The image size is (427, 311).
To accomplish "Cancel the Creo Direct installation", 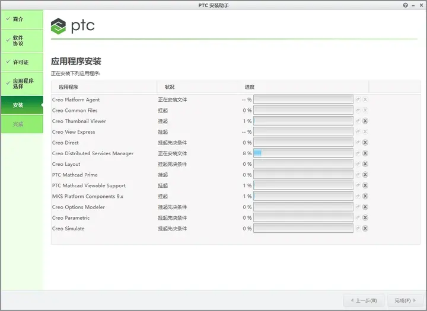I will pos(365,143).
